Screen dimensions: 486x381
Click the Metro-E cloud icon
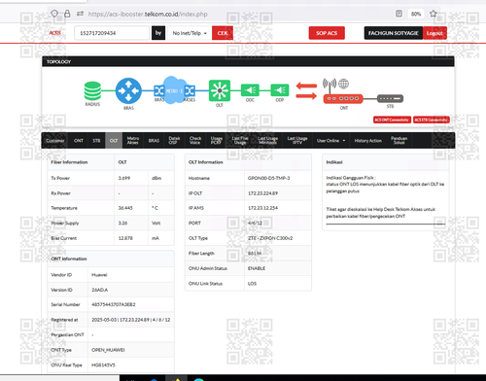coord(174,90)
